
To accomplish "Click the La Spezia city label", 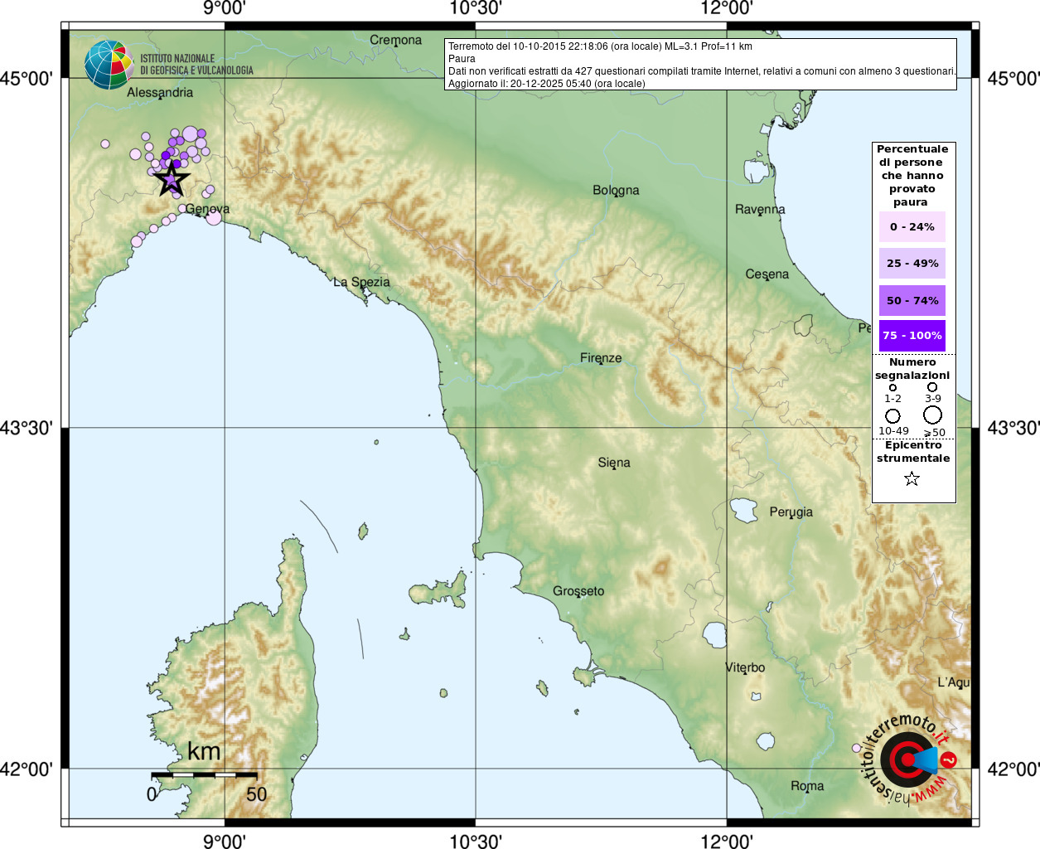I will [x=361, y=282].
